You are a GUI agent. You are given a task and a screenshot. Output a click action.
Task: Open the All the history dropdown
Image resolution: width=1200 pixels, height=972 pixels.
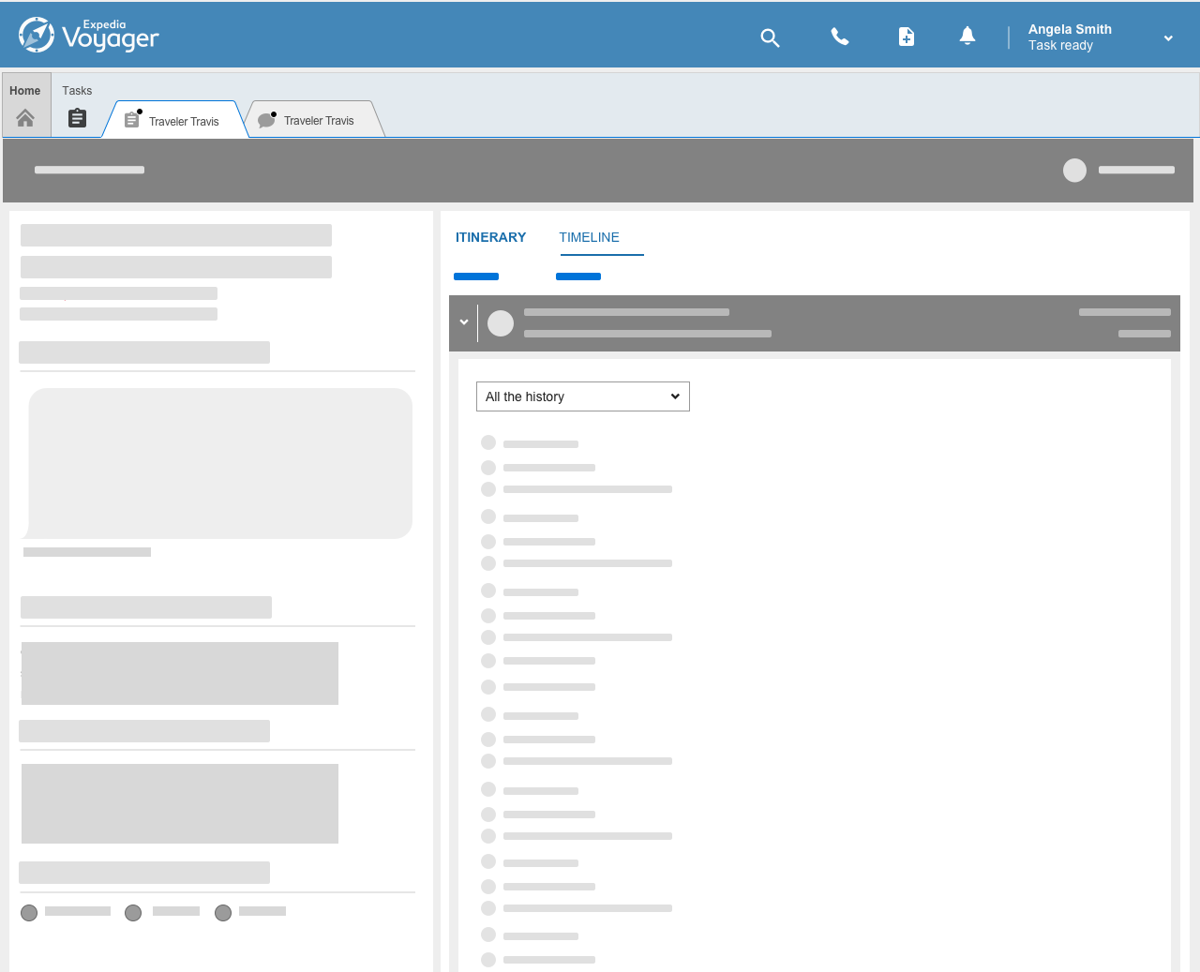[x=582, y=396]
